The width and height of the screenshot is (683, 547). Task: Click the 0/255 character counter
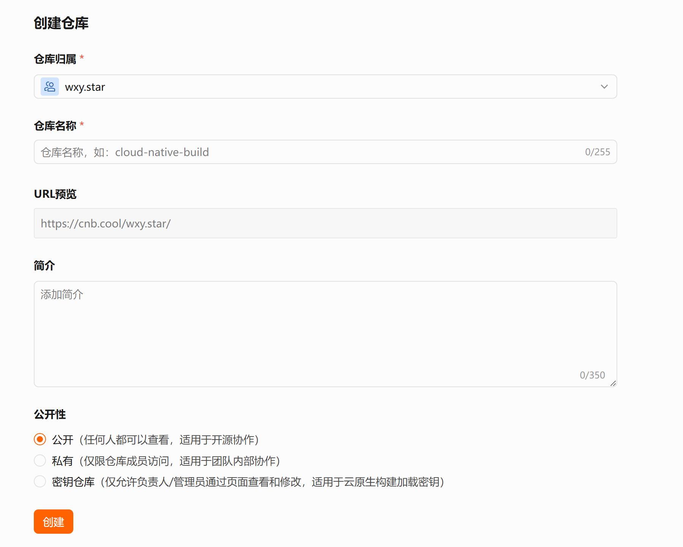coord(597,152)
